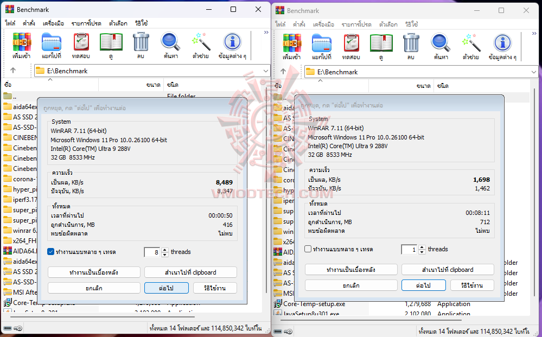The image size is (542, 337).
Task: Click Core-Temp-setup.exe icon in right file list
Action: (278, 304)
